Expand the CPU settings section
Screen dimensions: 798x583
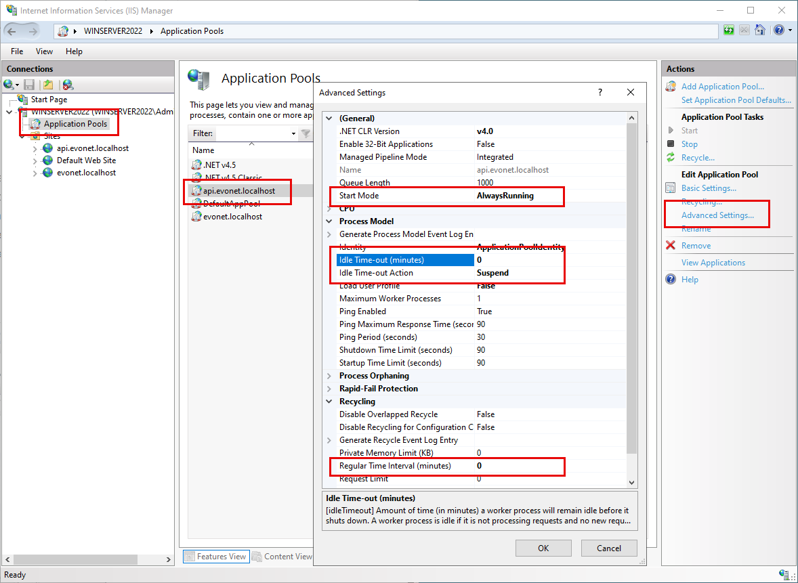click(x=330, y=209)
